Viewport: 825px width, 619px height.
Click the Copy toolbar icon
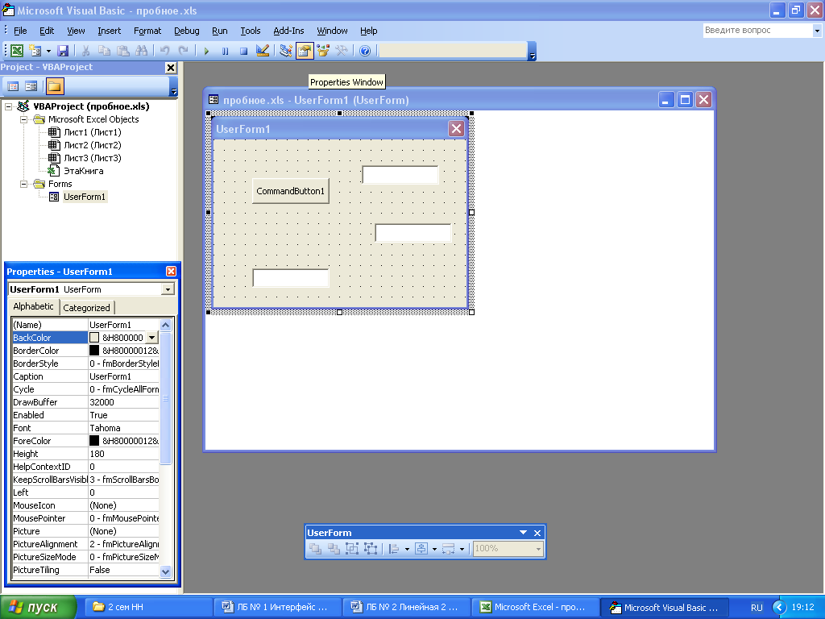(x=104, y=51)
